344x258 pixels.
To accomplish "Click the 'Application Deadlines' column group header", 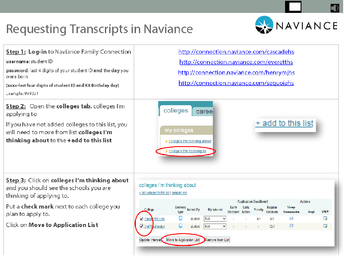I will pyautogui.click(x=253, y=201).
